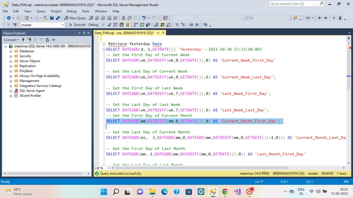Toggle Include Actual Execution Plan
The width and height of the screenshot is (353, 198).
click(136, 25)
